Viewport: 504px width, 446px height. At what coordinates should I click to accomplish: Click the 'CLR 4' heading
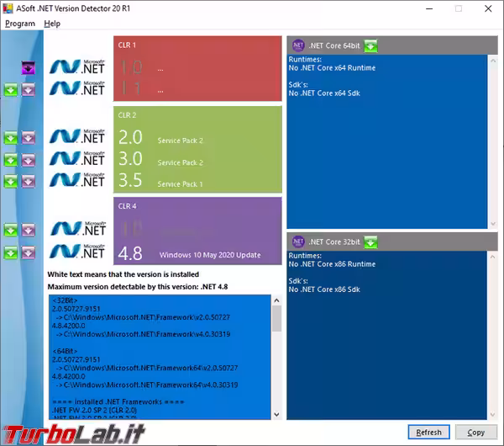point(127,206)
